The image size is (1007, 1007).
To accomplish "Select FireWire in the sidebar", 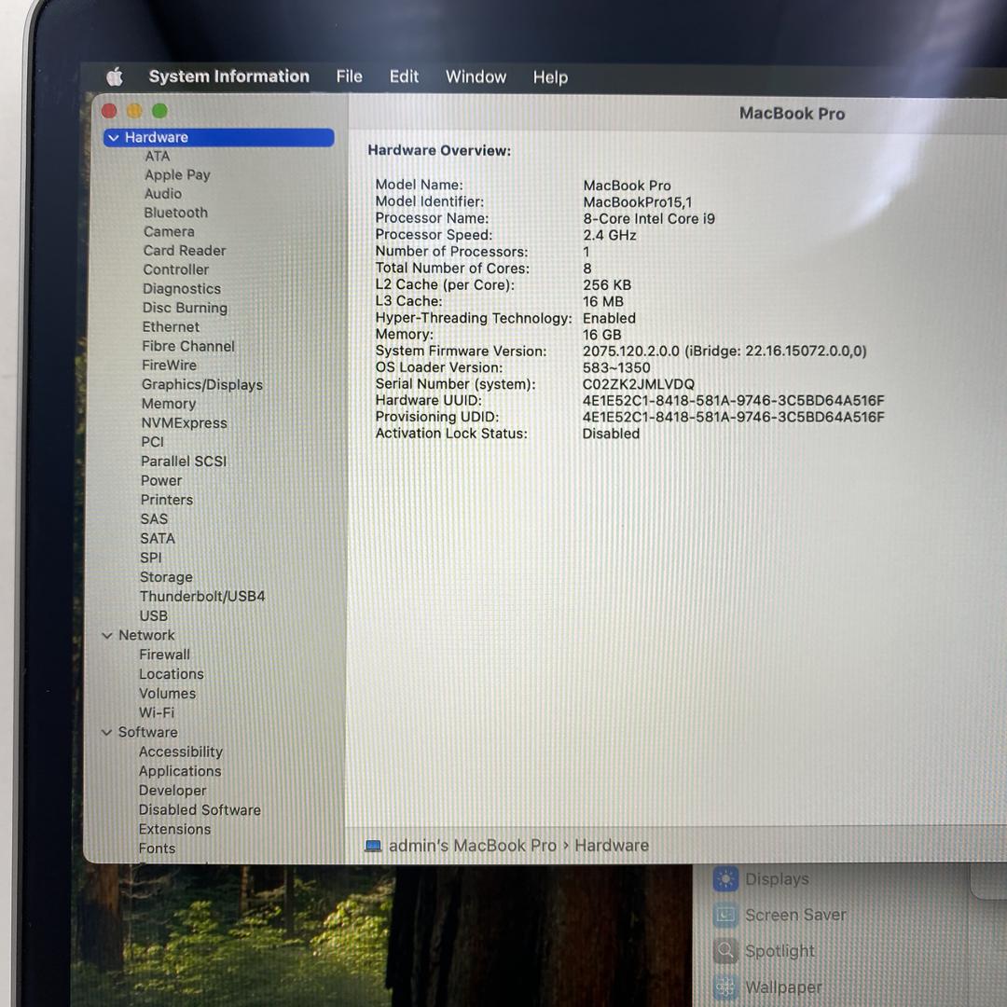I will (x=170, y=365).
